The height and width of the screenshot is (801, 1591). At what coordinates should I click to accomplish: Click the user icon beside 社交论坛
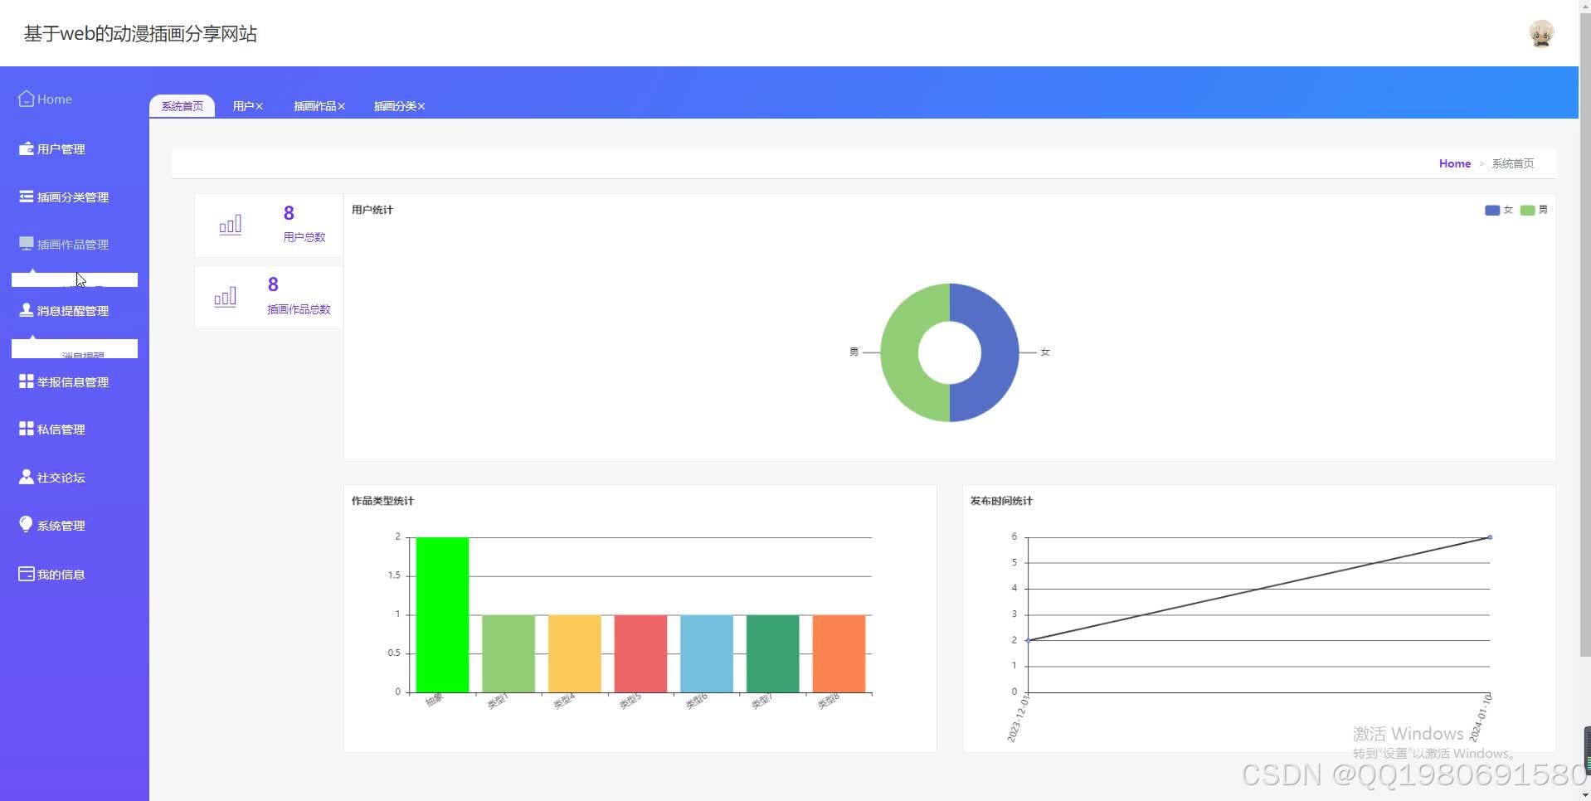coord(26,477)
